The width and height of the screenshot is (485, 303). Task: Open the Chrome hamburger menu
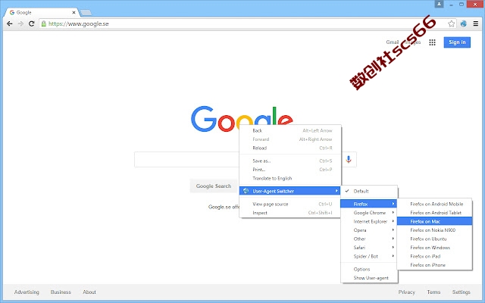[476, 23]
